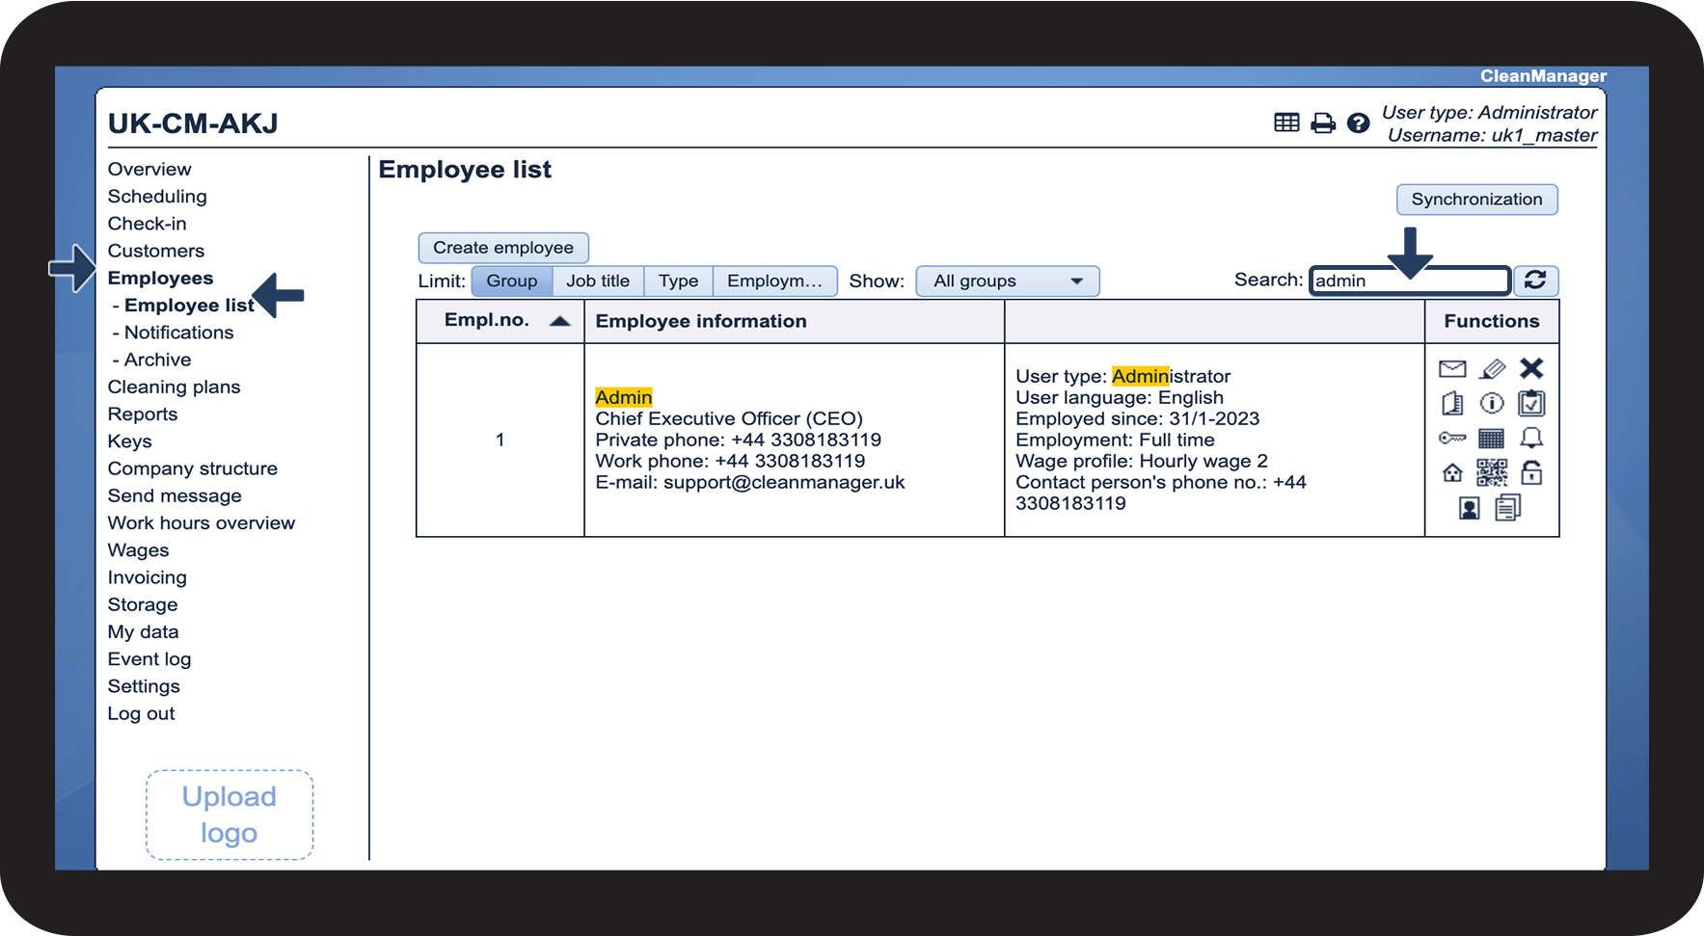Click the documents copy icon for Admin
The width and height of the screenshot is (1704, 936).
1508,507
